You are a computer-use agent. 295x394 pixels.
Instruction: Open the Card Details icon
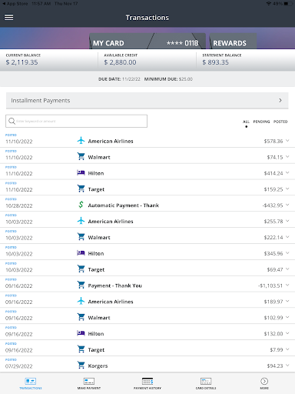[x=206, y=381]
